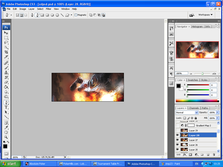Viewport: 223px width, 167px height.
Task: Show the Gradient Map 2 layer
Action: pyautogui.click(x=177, y=125)
